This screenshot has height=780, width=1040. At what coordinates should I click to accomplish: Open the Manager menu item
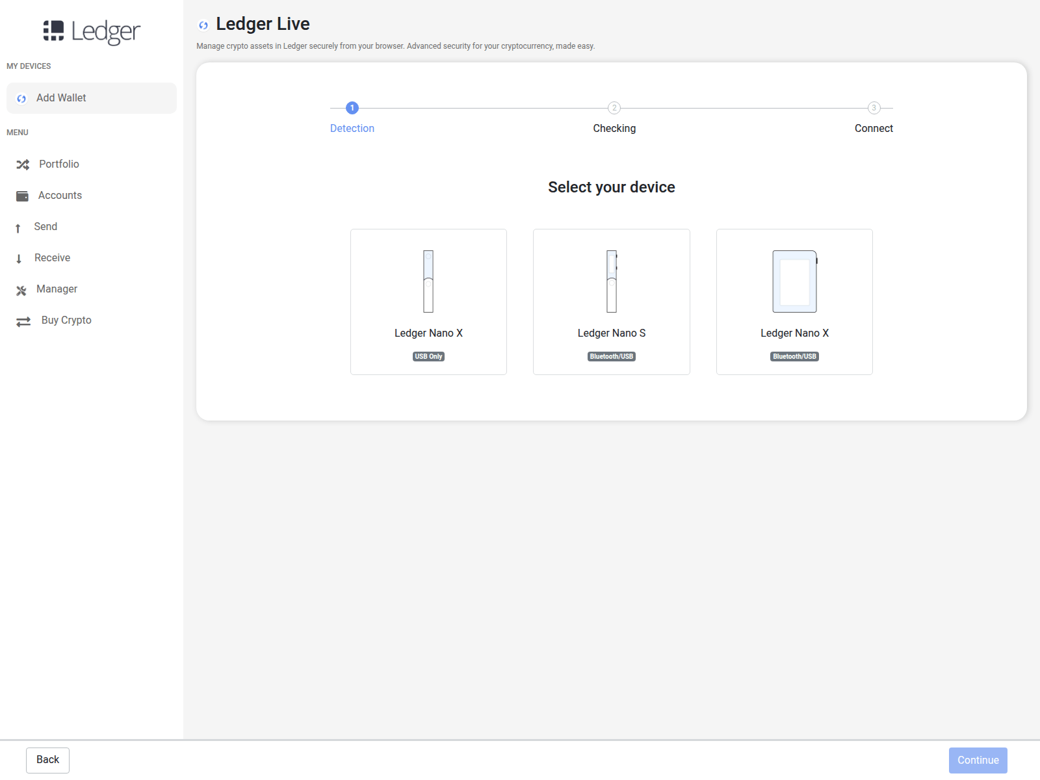click(92, 289)
